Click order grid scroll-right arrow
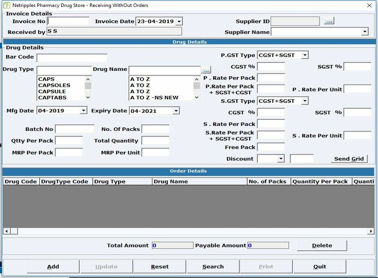Screen dimensions: 378x278 point(371,231)
